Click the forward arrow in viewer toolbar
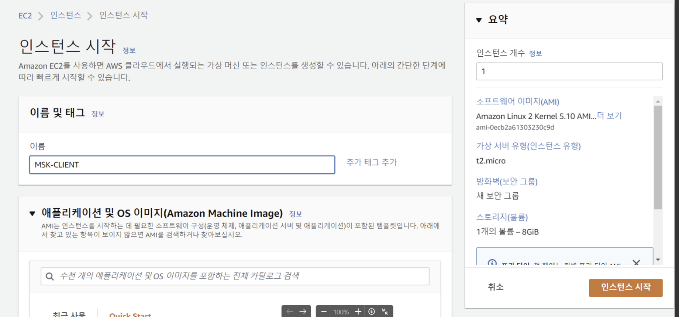This screenshot has height=317, width=679. click(x=303, y=311)
